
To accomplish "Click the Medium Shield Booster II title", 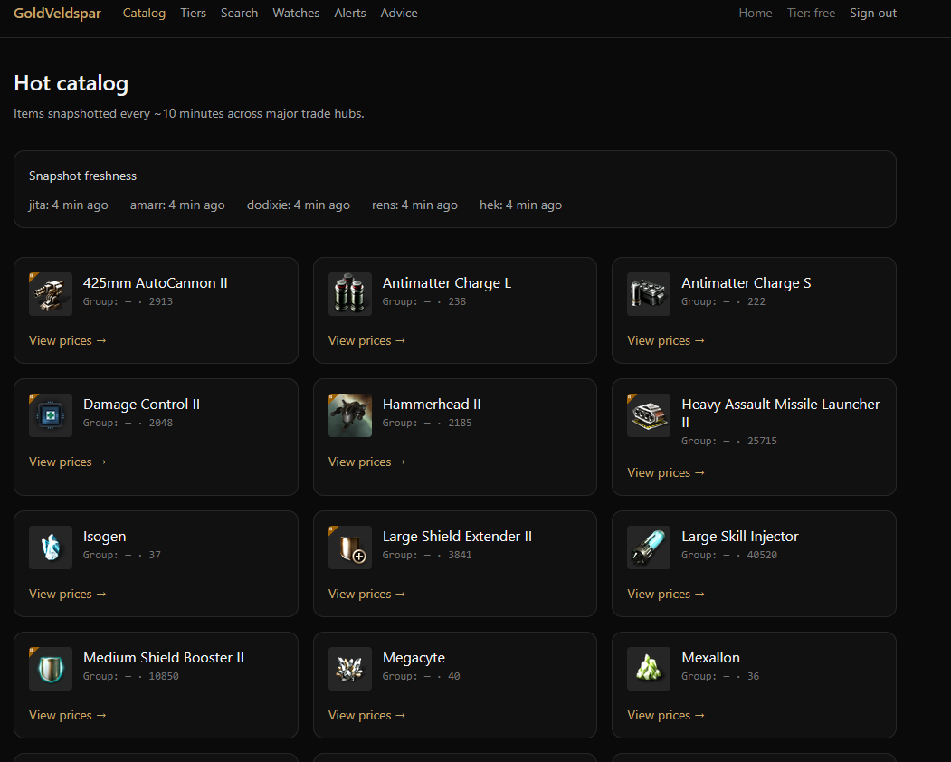I will (164, 658).
